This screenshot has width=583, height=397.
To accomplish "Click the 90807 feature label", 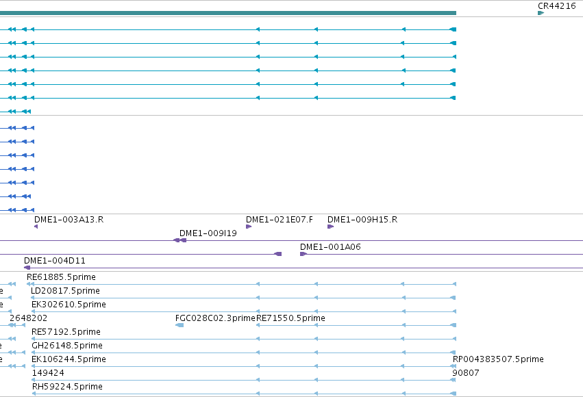I will (465, 373).
